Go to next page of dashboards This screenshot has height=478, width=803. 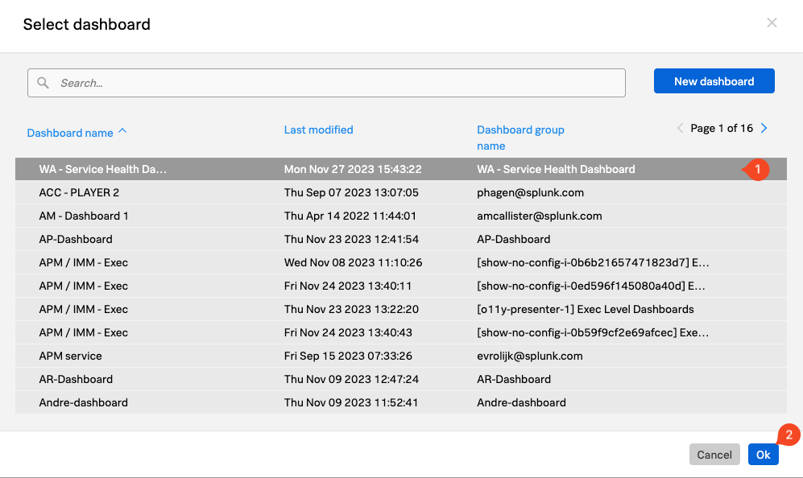[x=764, y=129]
